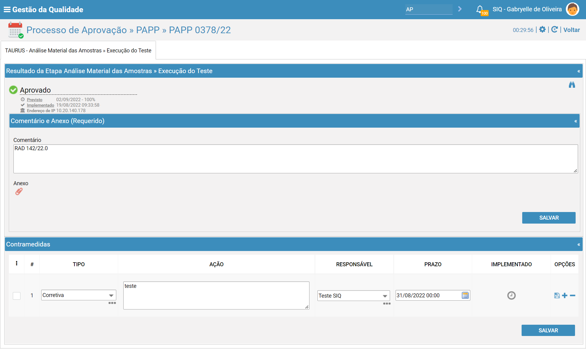Click the arrow next to the AP field
This screenshot has width=586, height=350.
(x=460, y=9)
